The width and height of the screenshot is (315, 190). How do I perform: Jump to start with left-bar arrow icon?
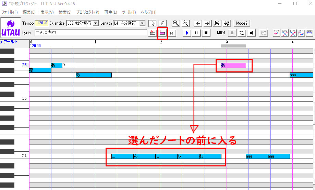coord(198,23)
